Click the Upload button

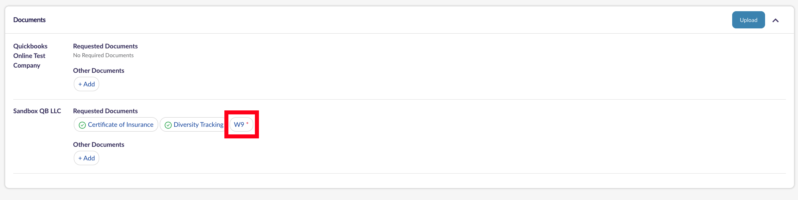pos(748,20)
